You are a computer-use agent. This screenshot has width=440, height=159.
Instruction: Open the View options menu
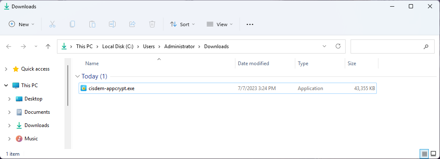220,24
